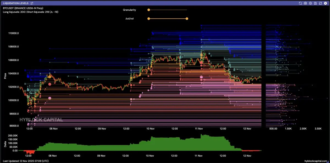Select the right handle of Δoi/vol slider
This screenshot has height=163, width=330.
point(187,19)
